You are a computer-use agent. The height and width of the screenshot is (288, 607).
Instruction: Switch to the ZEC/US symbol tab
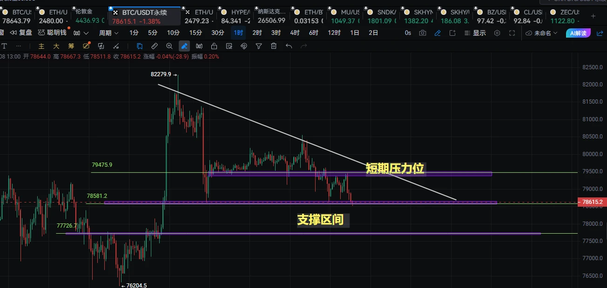point(564,16)
